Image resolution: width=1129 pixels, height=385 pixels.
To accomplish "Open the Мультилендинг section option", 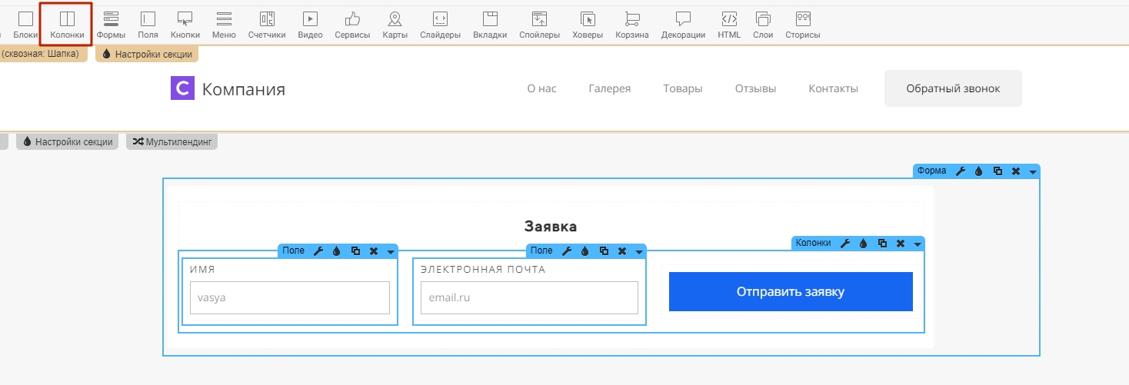I will click(172, 142).
